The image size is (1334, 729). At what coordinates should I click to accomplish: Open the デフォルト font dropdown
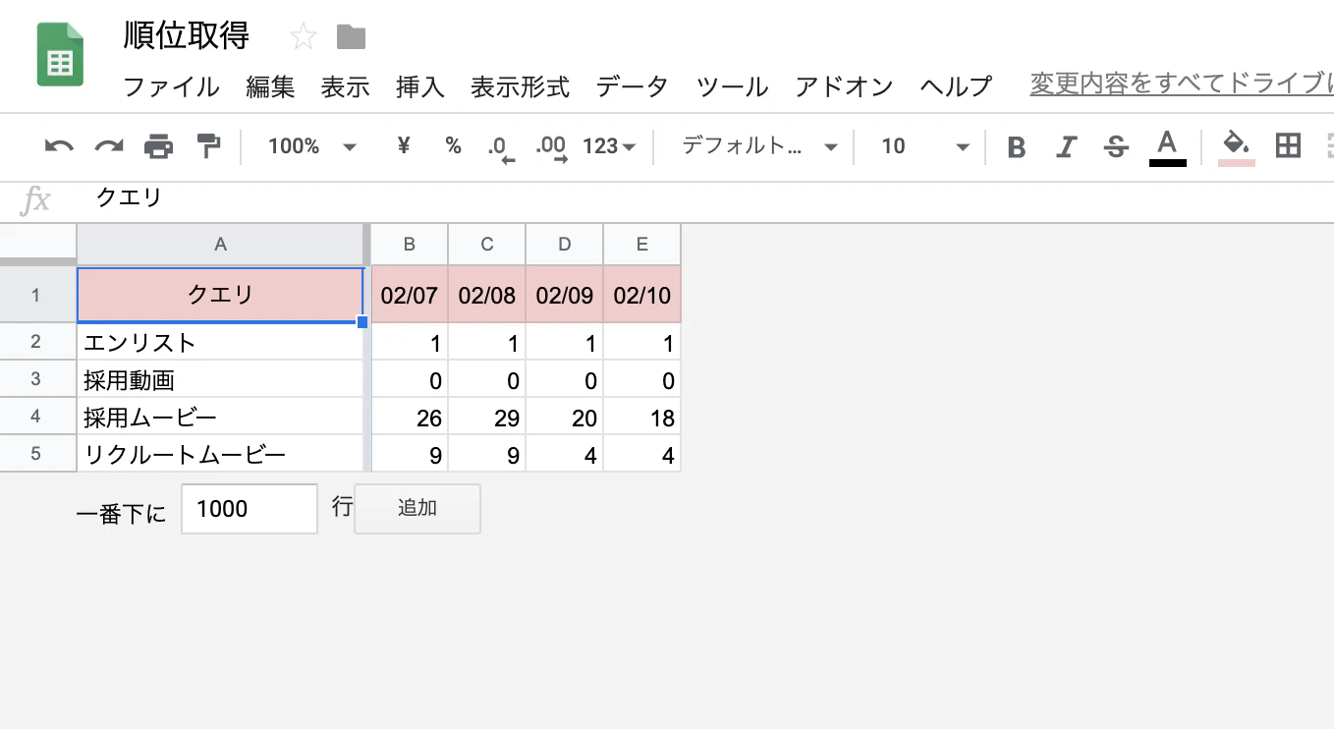tap(759, 146)
